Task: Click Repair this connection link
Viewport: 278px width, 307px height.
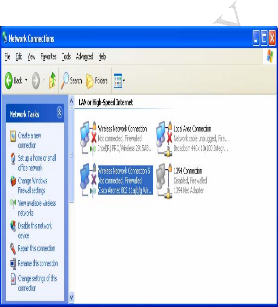Action: pos(37,248)
